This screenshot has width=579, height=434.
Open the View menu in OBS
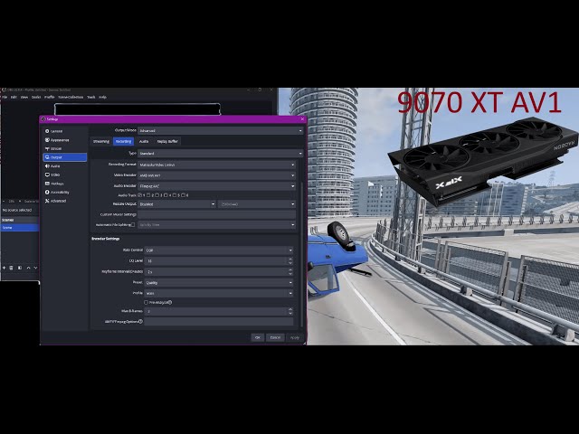click(x=24, y=97)
